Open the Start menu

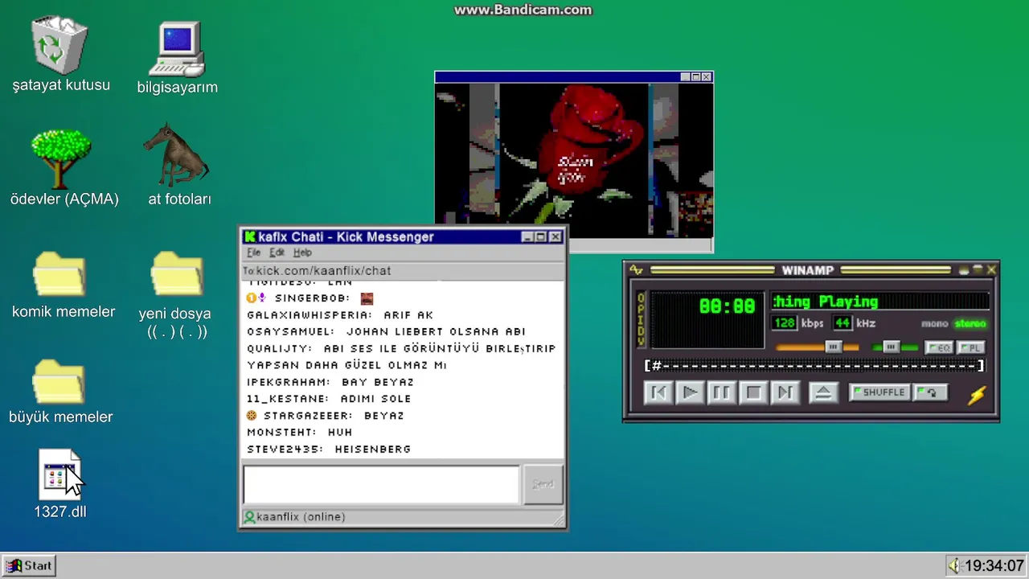pyautogui.click(x=30, y=565)
